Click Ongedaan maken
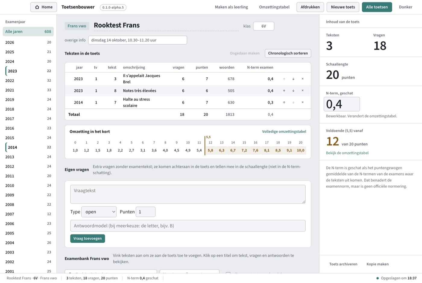This screenshot has height=283, width=422. [244, 53]
